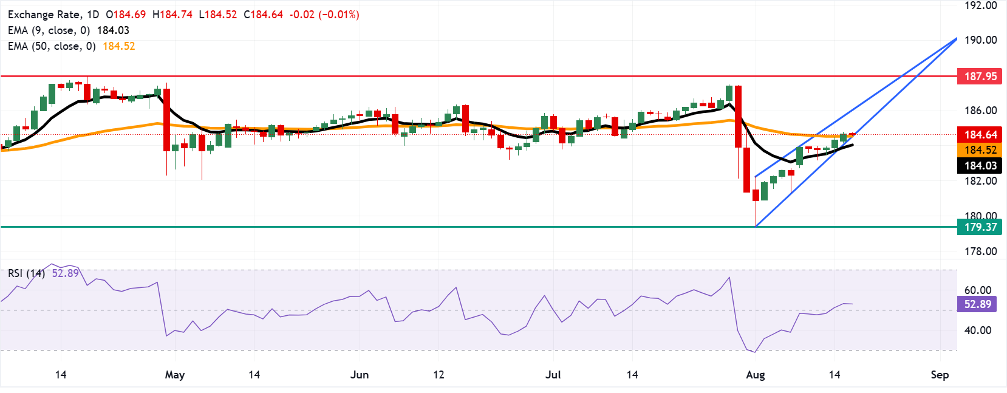This screenshot has width=1007, height=393.
Task: Select the black 184.03 EMA price tag
Action: coord(980,166)
